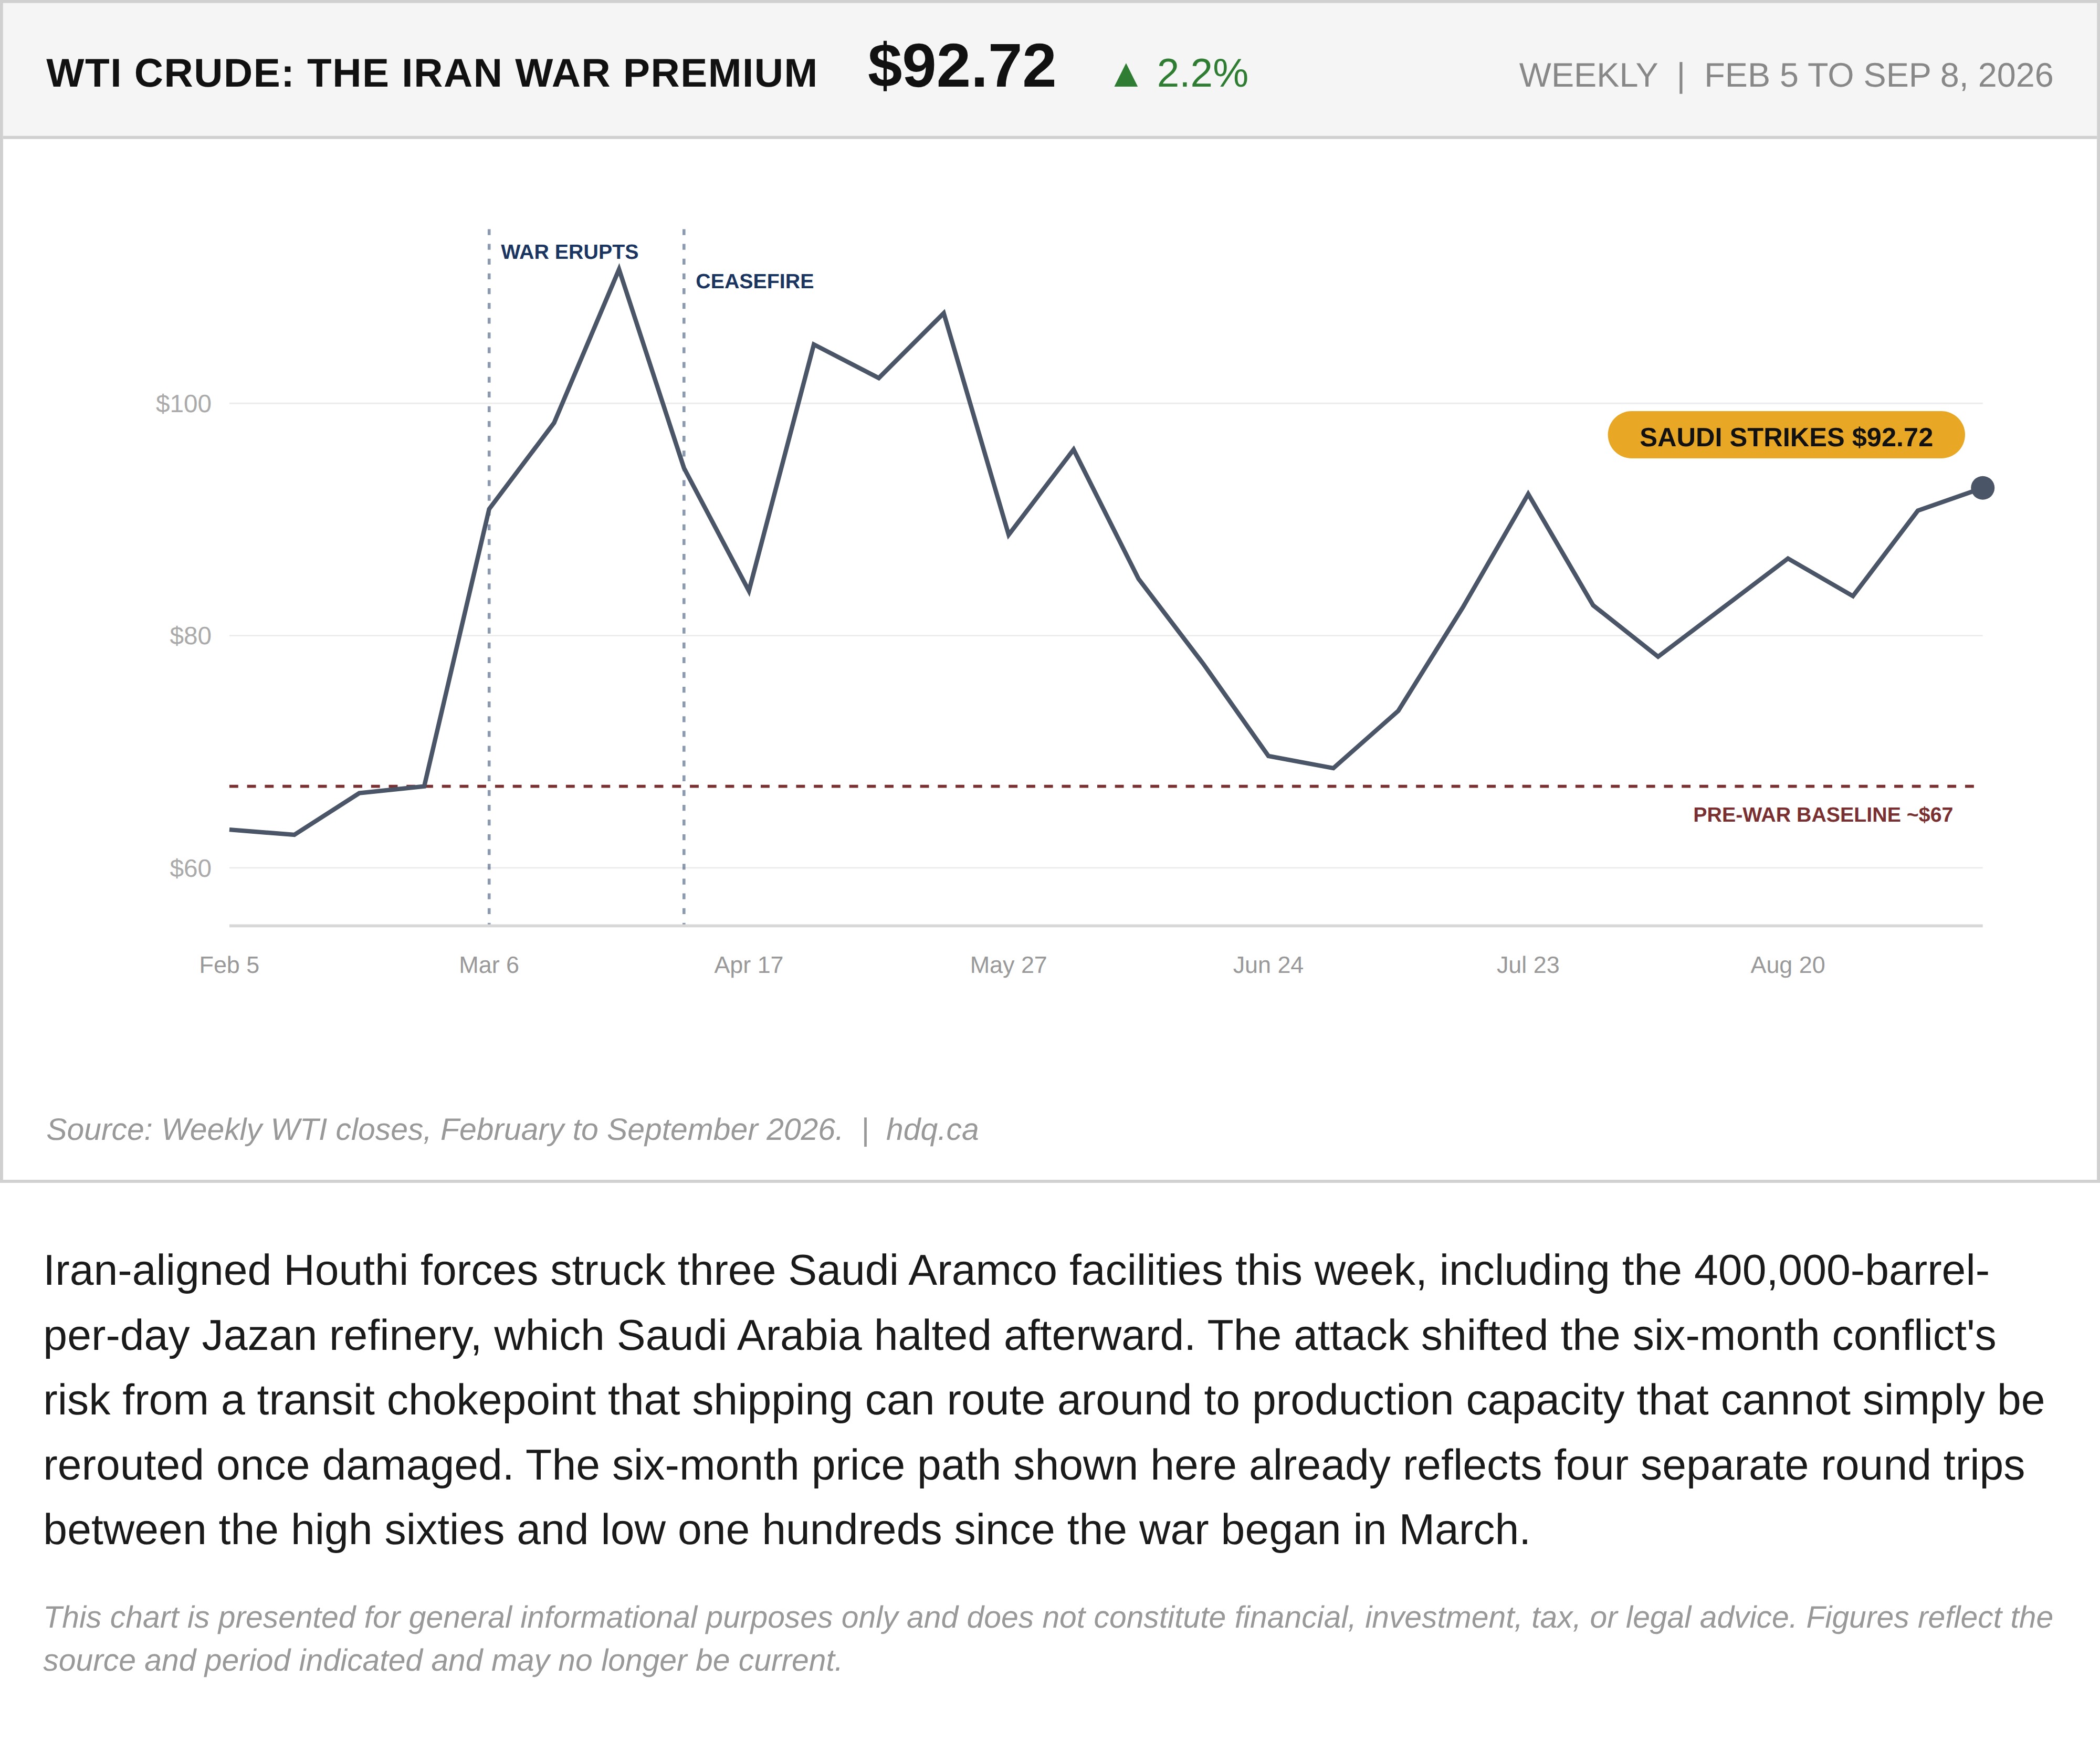Click the May 27 x-axis label
This screenshot has height=1751, width=2100.
point(1008,965)
